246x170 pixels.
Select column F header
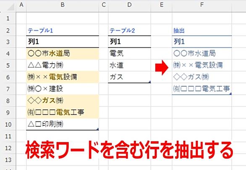[202, 5]
